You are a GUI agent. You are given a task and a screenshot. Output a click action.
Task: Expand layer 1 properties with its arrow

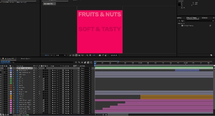pyautogui.click(x=9, y=68)
